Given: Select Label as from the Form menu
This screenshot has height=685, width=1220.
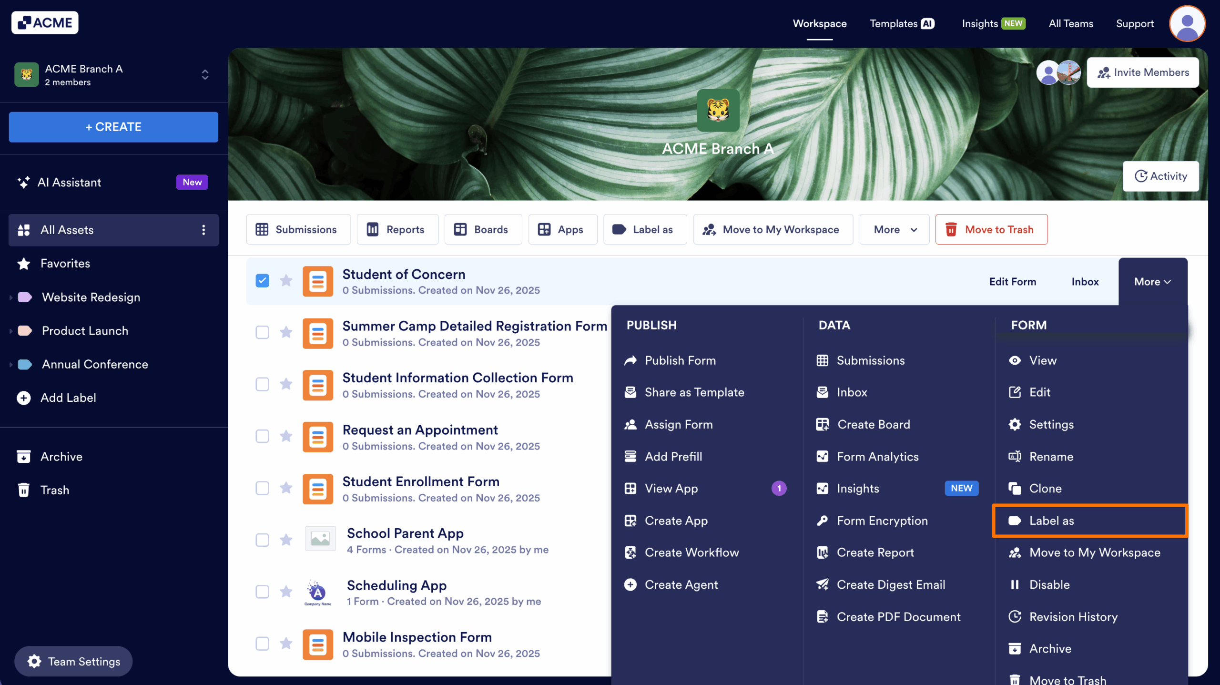Looking at the screenshot, I should (1052, 521).
